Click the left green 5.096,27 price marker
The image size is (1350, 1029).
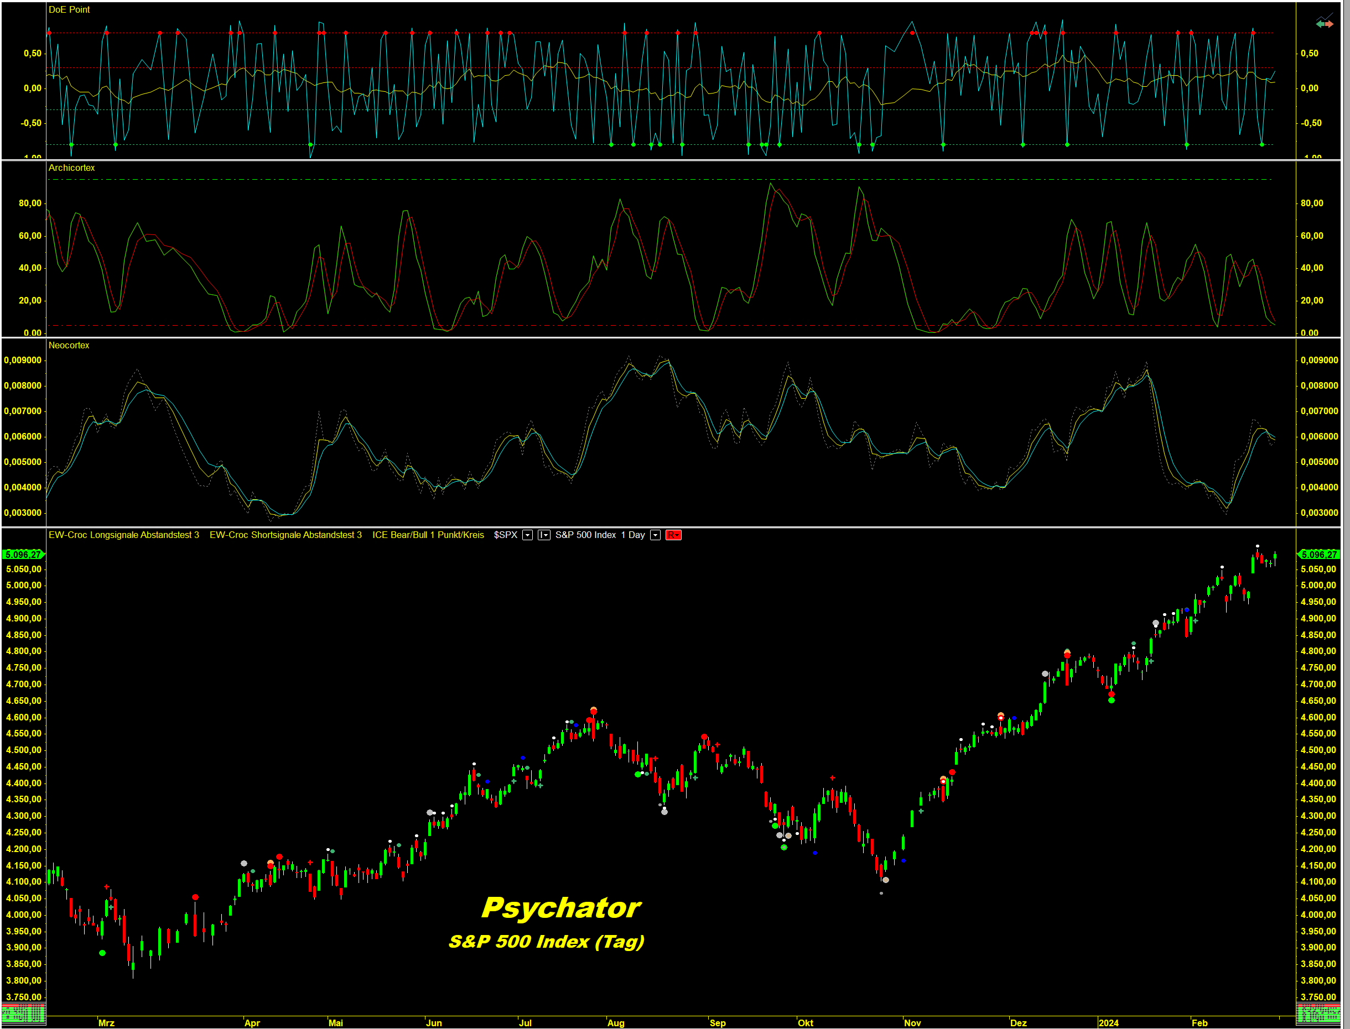pyautogui.click(x=23, y=555)
